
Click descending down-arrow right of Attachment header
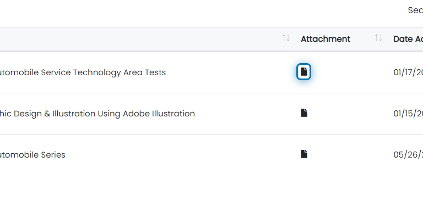coord(381,38)
